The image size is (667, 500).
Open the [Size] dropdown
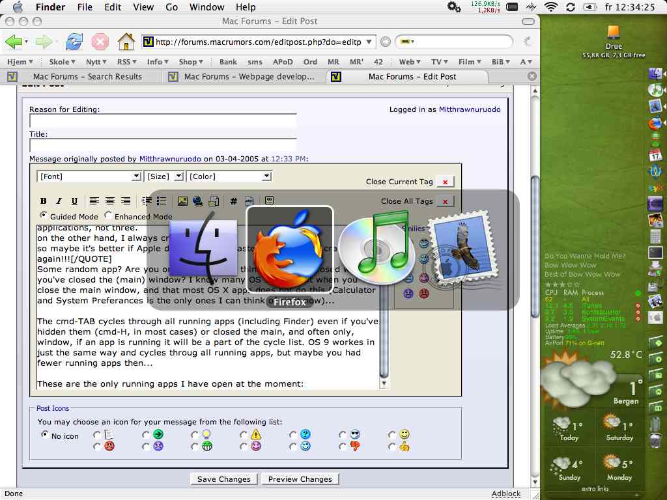tap(163, 176)
